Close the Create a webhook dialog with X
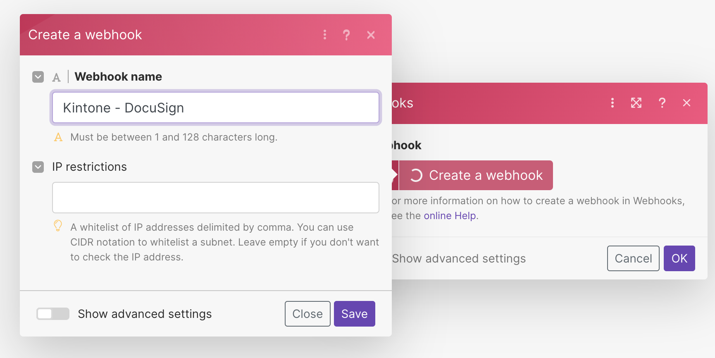 pos(371,35)
